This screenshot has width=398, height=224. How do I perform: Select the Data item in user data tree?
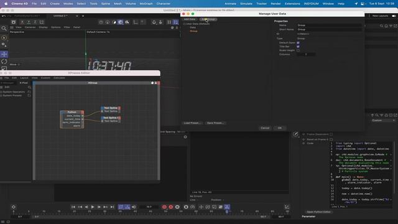193,27
